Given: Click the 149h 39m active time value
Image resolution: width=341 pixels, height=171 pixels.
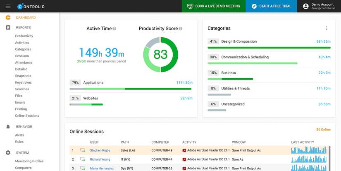Looking at the screenshot, I should (102, 53).
